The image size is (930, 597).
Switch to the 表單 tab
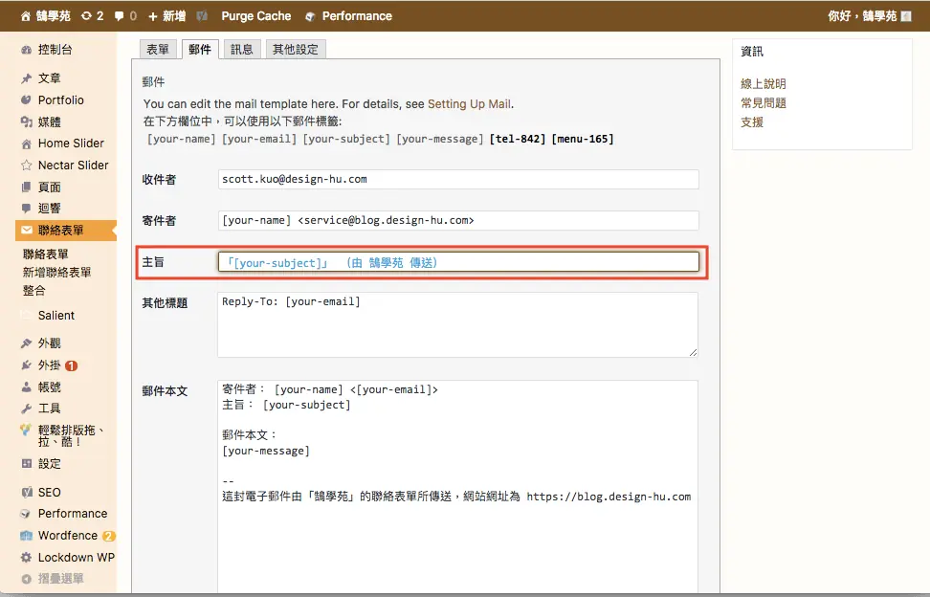point(158,49)
